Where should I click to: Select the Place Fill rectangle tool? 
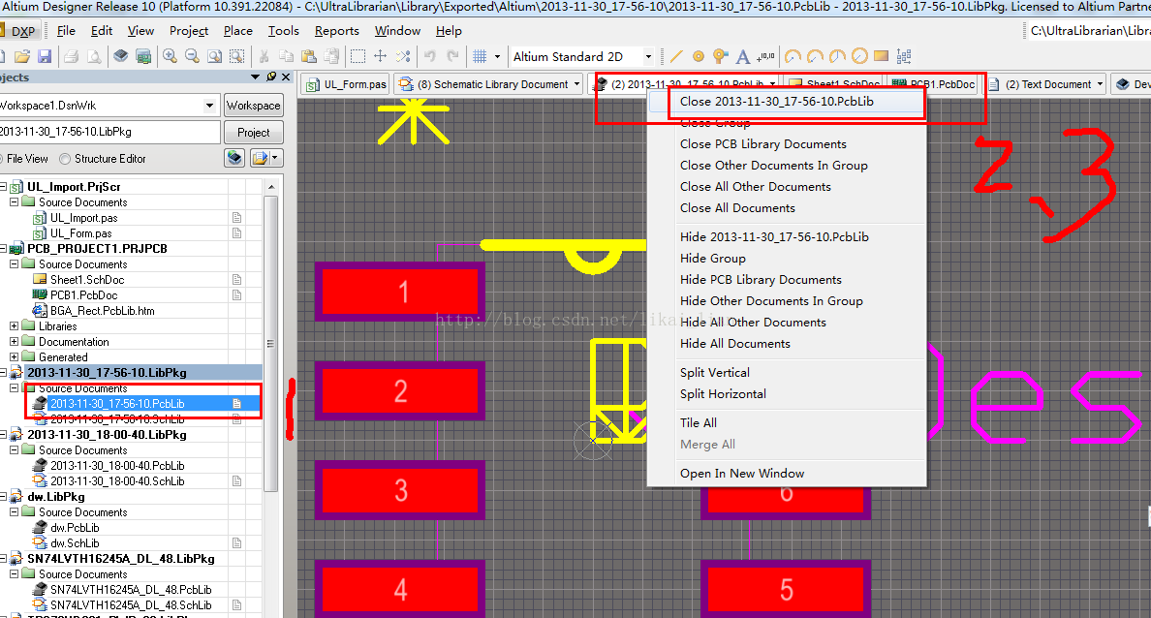tap(882, 56)
